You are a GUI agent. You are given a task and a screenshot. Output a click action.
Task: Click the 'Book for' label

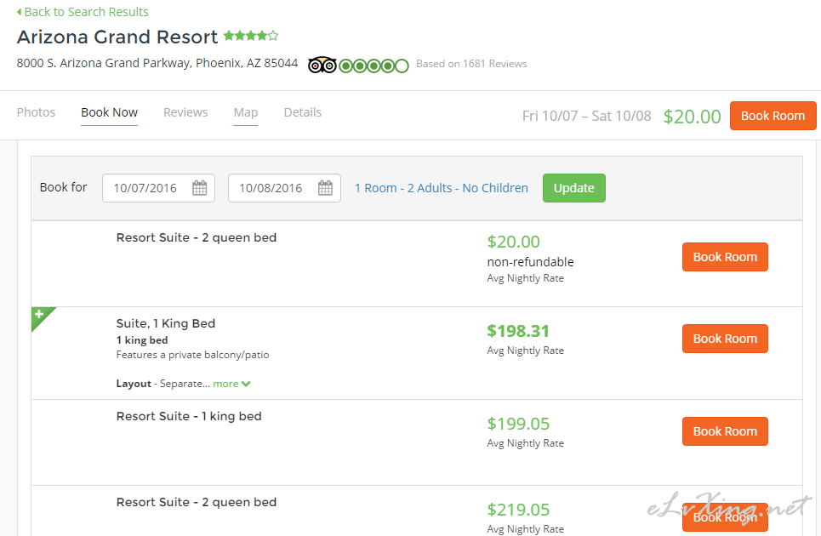pos(63,187)
